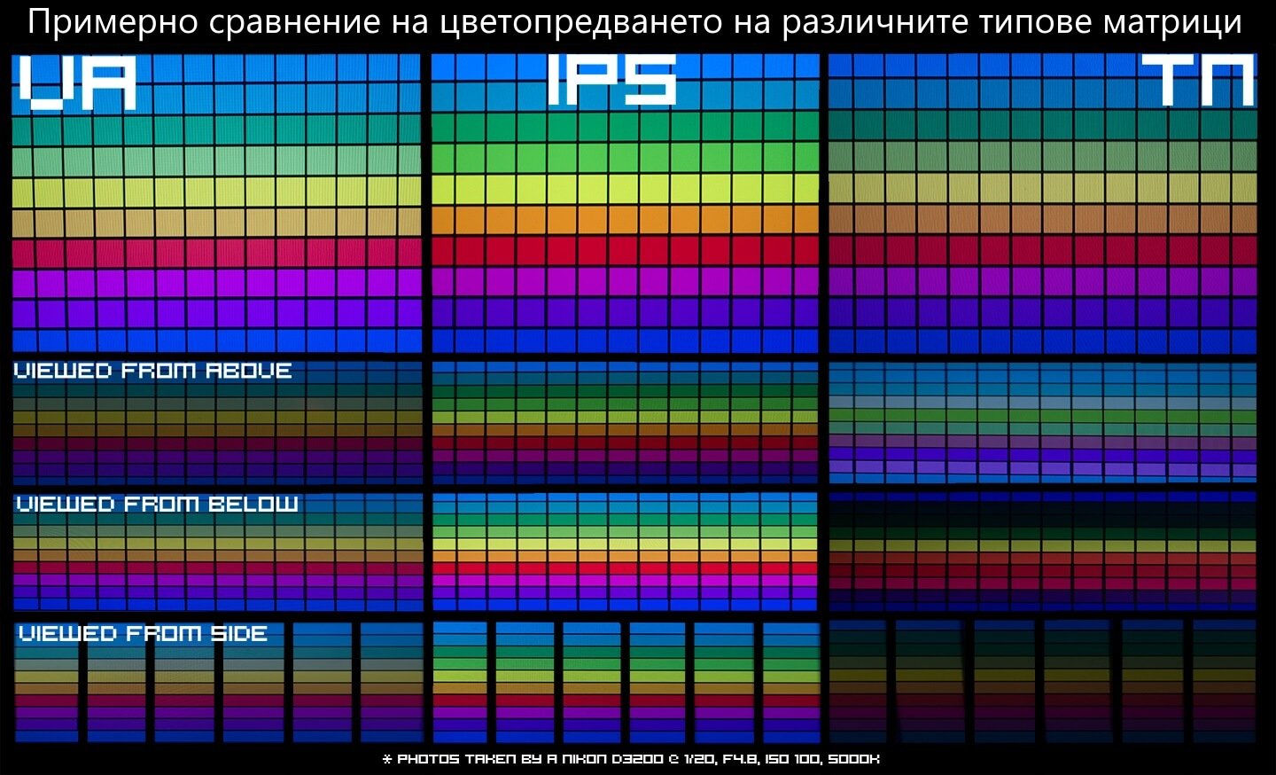1276x775 pixels.
Task: Select VA grid viewed from above
Action: point(217,421)
